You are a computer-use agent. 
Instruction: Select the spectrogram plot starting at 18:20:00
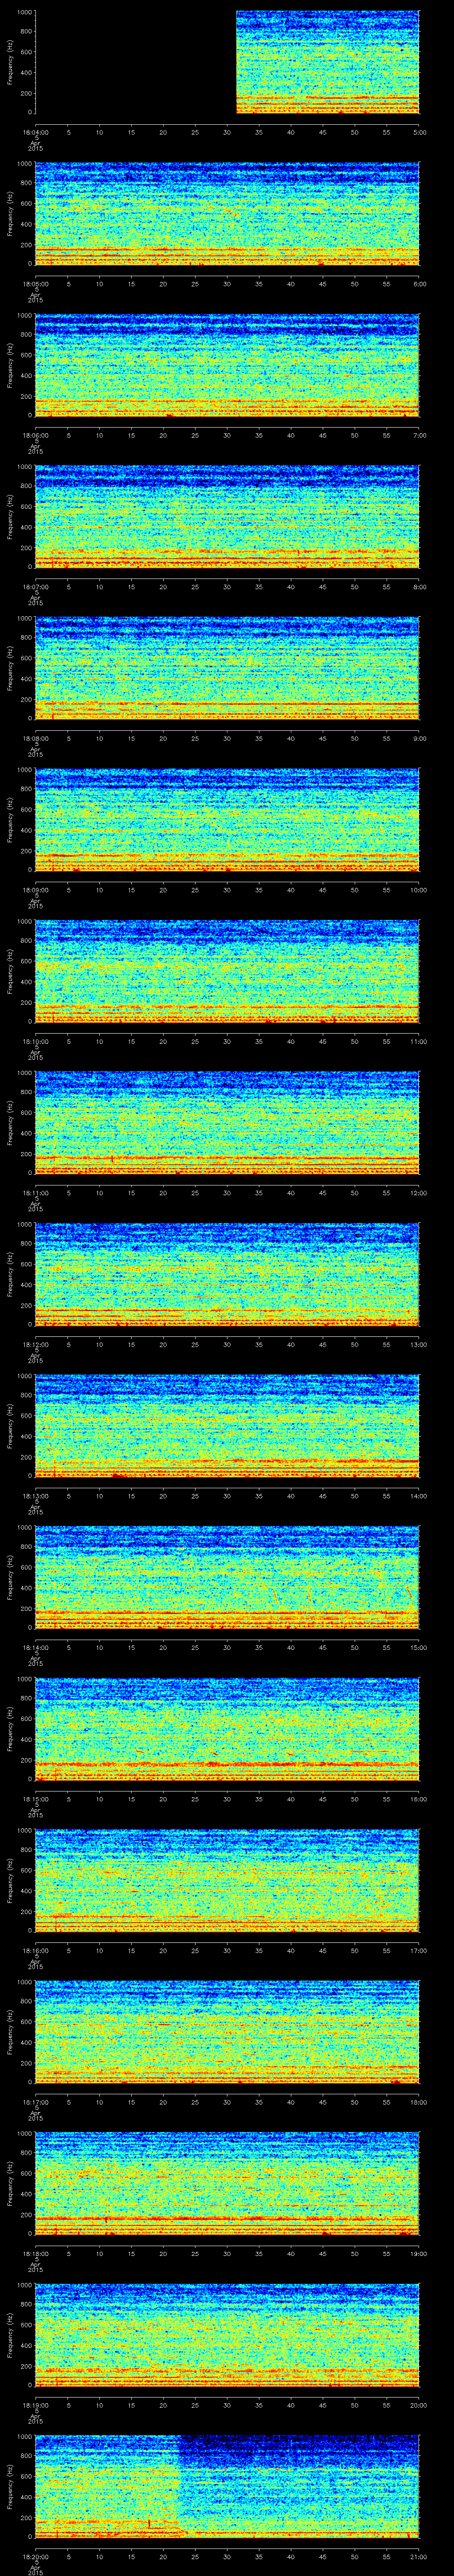[x=227, y=2487]
